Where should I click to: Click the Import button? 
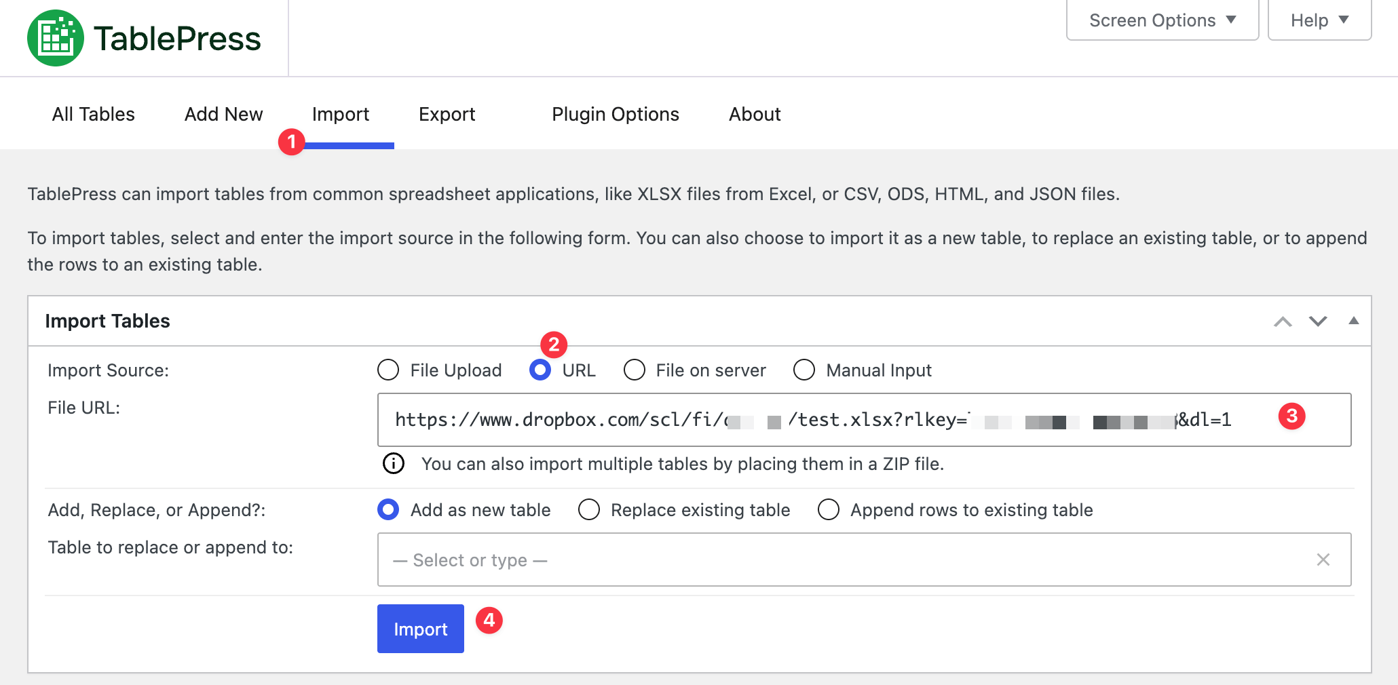coord(420,629)
